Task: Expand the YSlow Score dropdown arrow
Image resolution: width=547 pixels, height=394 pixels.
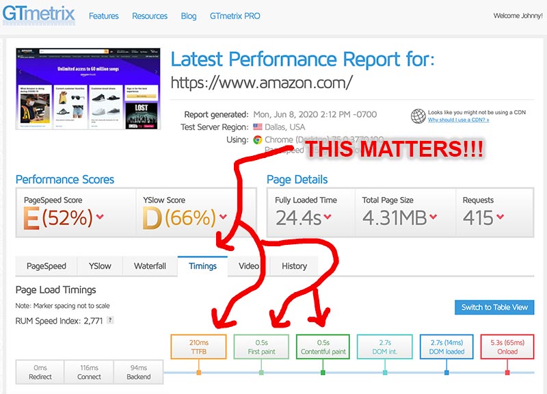Action: tap(223, 218)
